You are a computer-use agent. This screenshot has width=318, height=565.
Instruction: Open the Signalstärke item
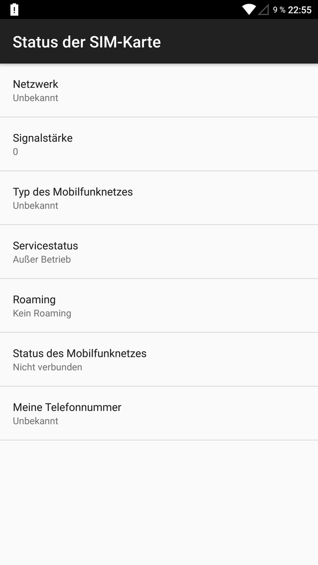coord(159,144)
